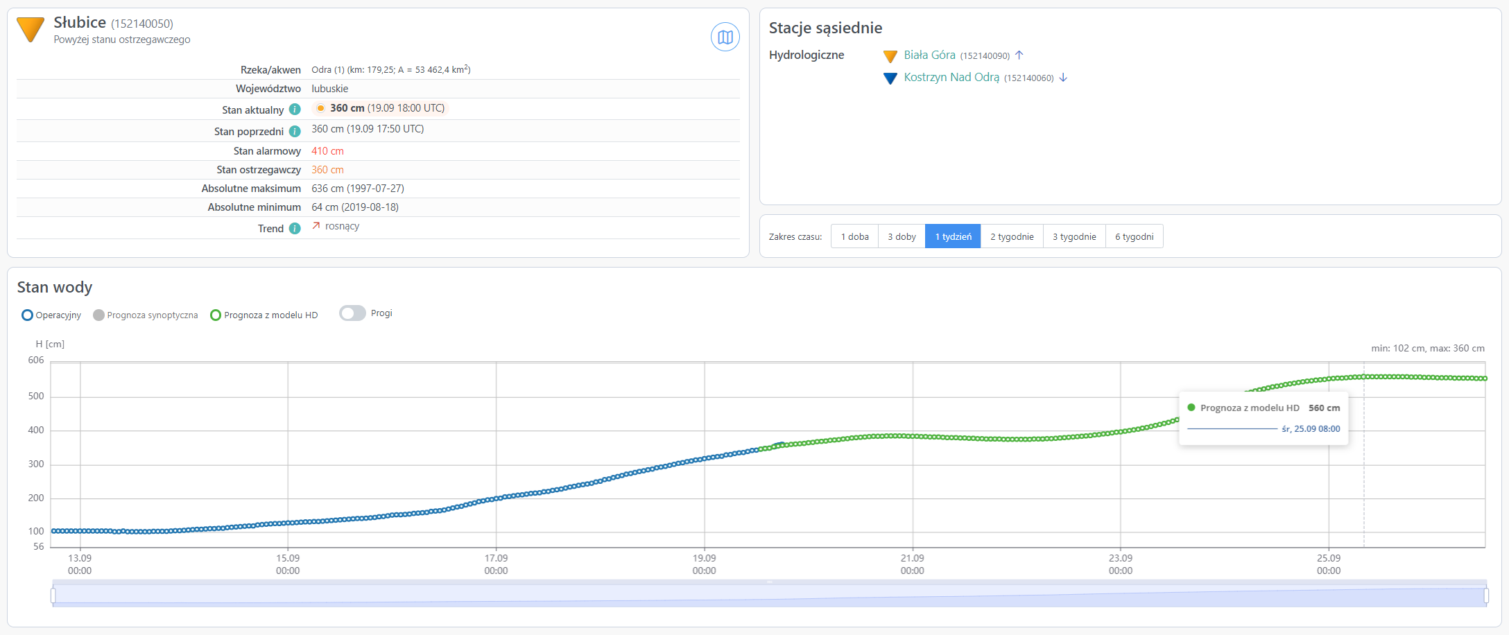
Task: Click the info icon beside Trend
Action: tap(295, 229)
